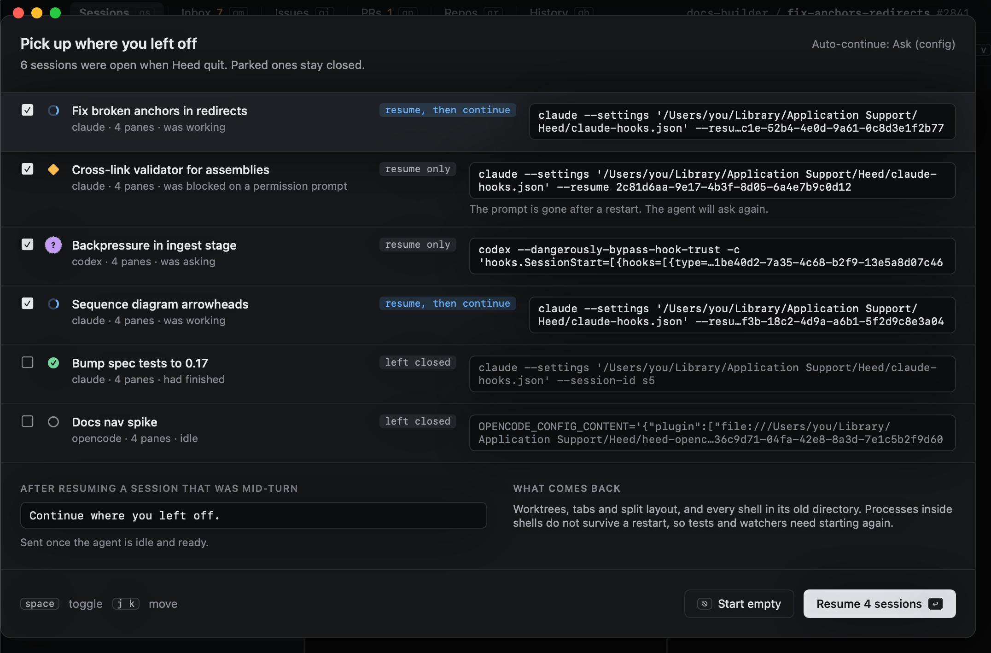This screenshot has width=991, height=653.
Task: Click the green check finished icon for Bump spec tests
Action: click(53, 363)
